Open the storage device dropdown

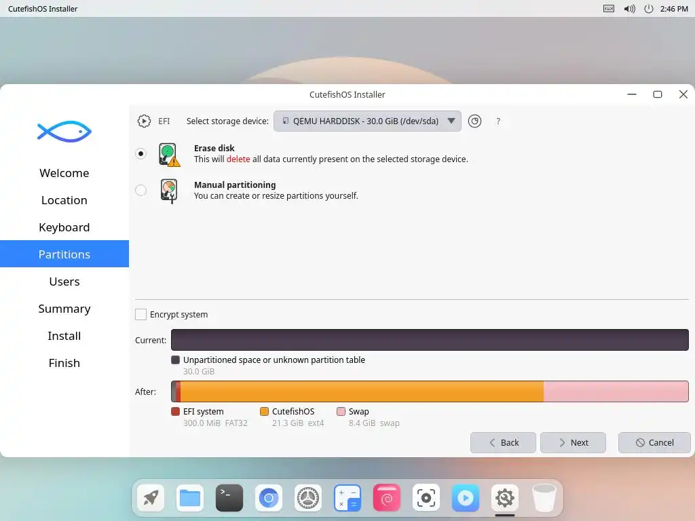367,121
